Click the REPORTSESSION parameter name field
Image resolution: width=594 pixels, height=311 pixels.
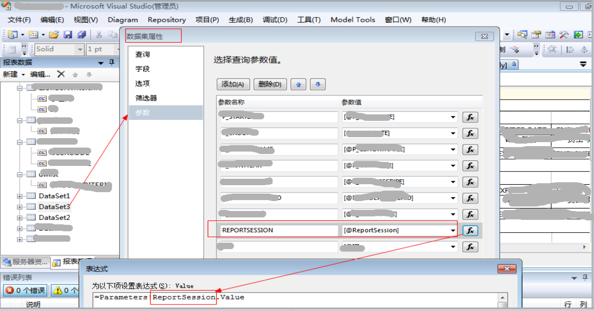(x=279, y=230)
